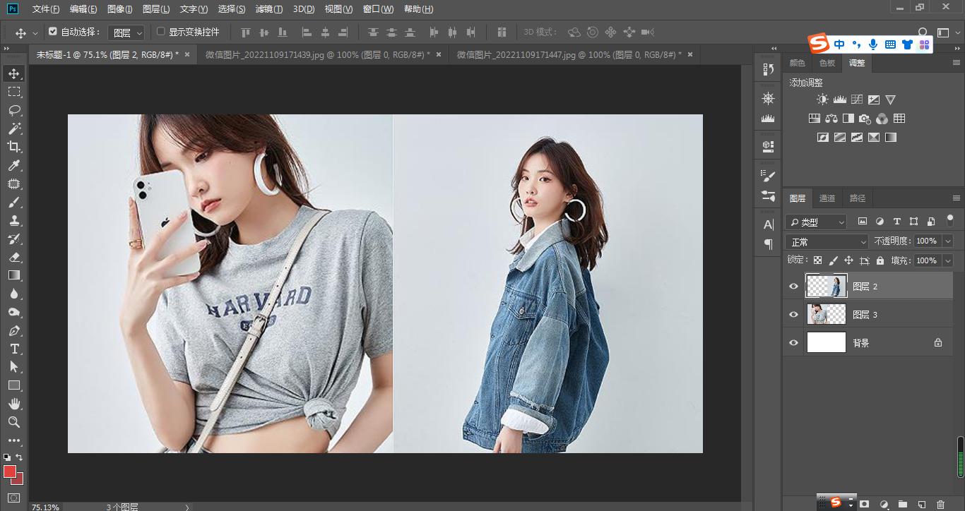Activate the Hand tool

point(14,404)
